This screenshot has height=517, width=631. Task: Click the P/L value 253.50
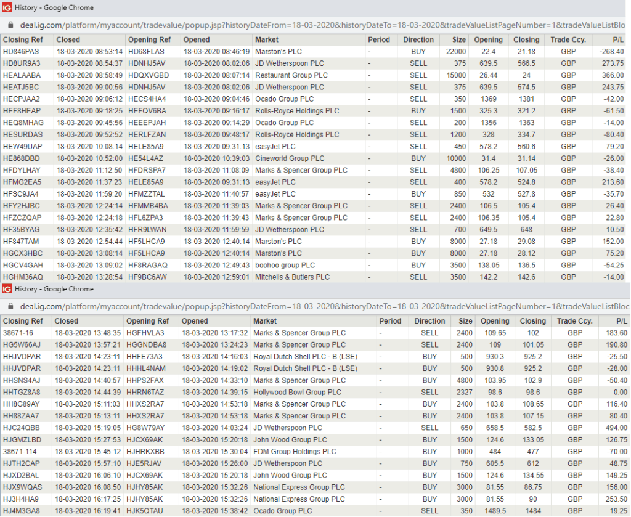click(616, 499)
